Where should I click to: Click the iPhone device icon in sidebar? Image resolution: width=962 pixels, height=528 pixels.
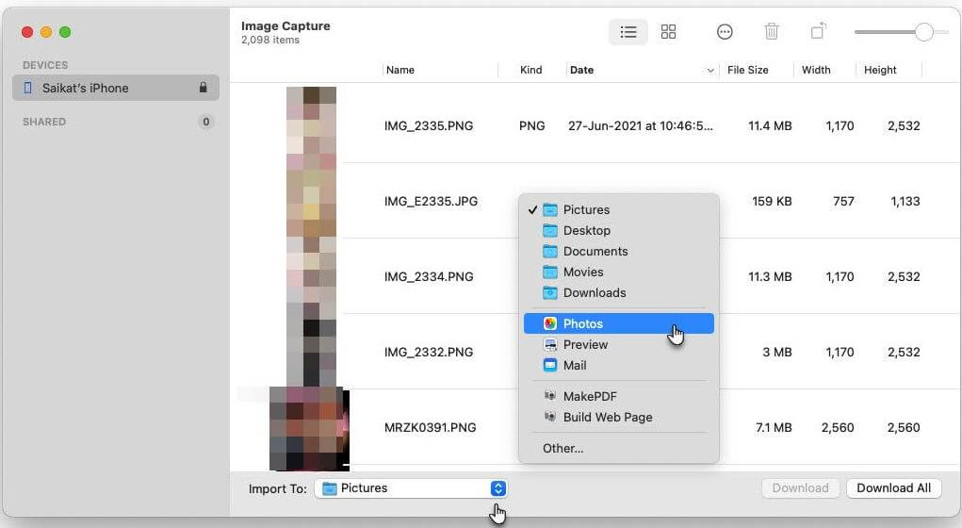pos(27,88)
